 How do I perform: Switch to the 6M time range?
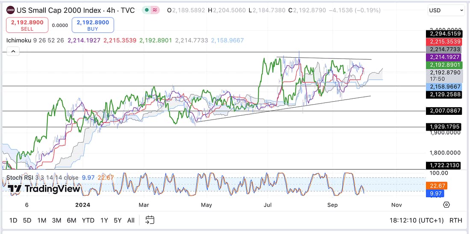point(71,220)
